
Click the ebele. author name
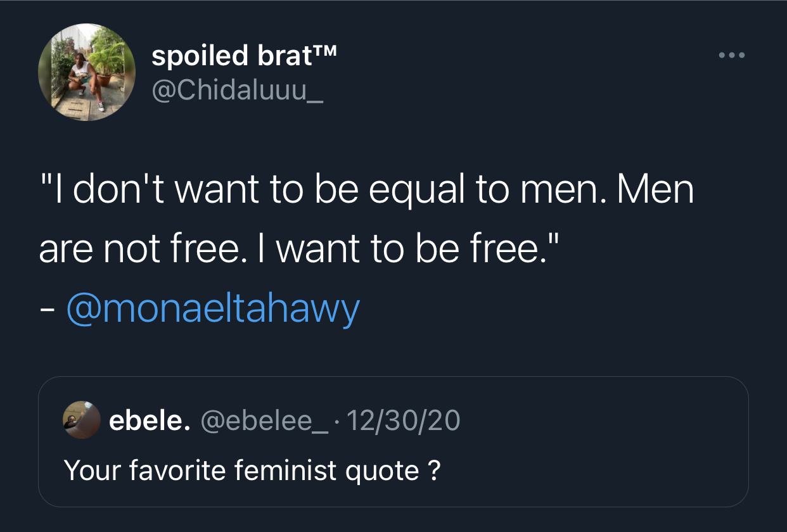click(x=150, y=420)
